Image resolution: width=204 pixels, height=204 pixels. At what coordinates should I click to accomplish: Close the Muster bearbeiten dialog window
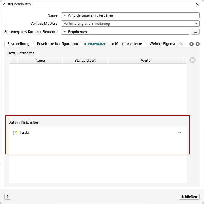197,4
